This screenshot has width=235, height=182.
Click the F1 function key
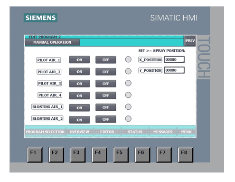coord(35,155)
